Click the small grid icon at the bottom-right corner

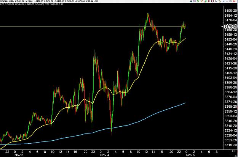tap(234, 151)
